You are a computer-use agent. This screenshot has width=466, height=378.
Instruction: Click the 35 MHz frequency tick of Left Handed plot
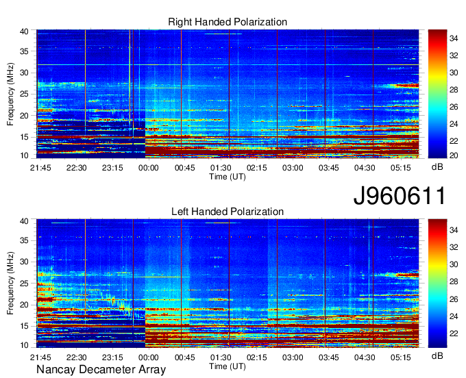[24, 240]
